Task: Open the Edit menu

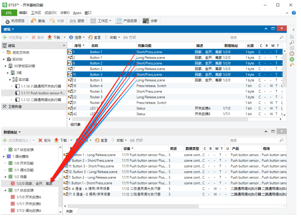Action: (x=23, y=13)
